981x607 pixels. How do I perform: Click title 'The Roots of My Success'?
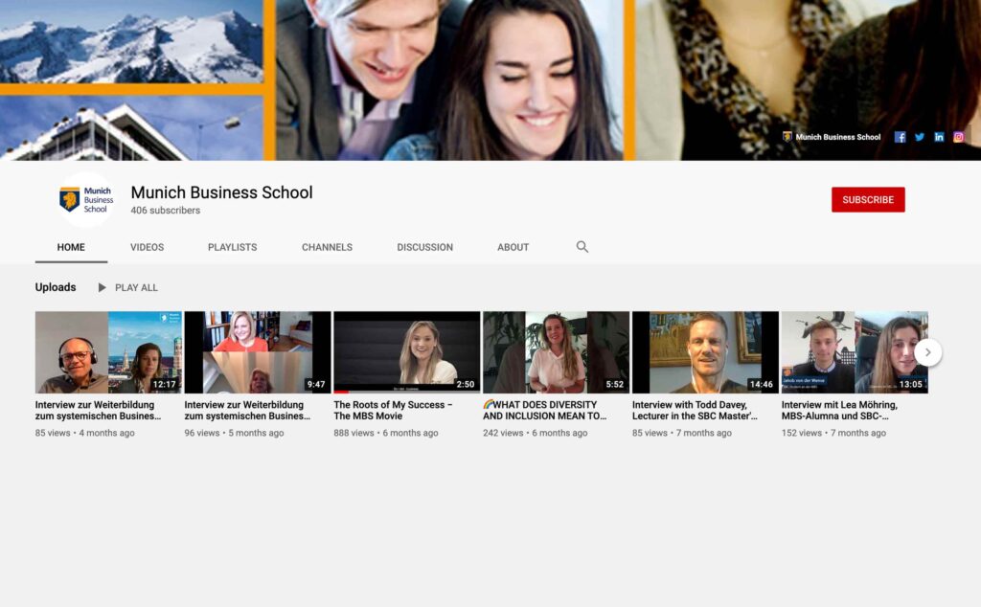393,410
